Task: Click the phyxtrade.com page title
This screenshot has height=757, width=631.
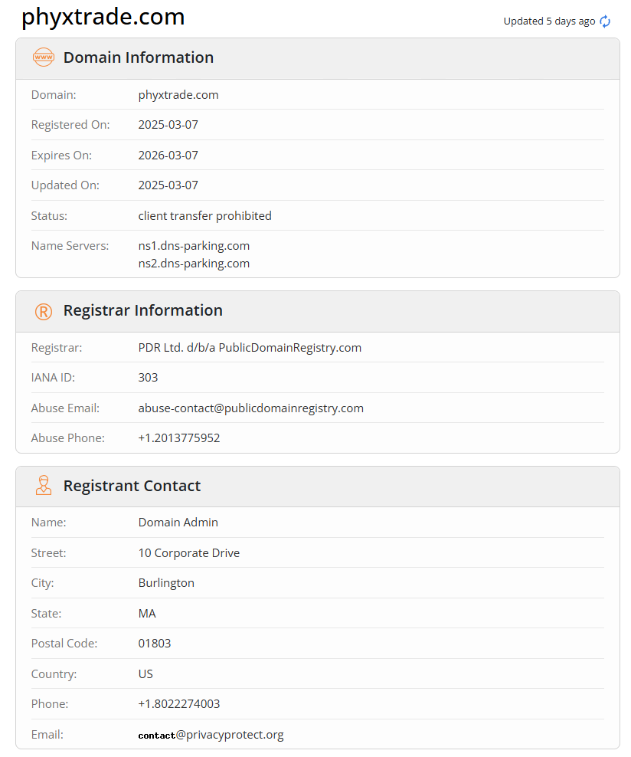Action: [103, 17]
